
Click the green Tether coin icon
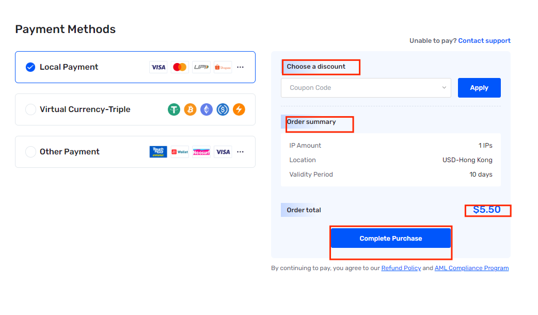174,109
